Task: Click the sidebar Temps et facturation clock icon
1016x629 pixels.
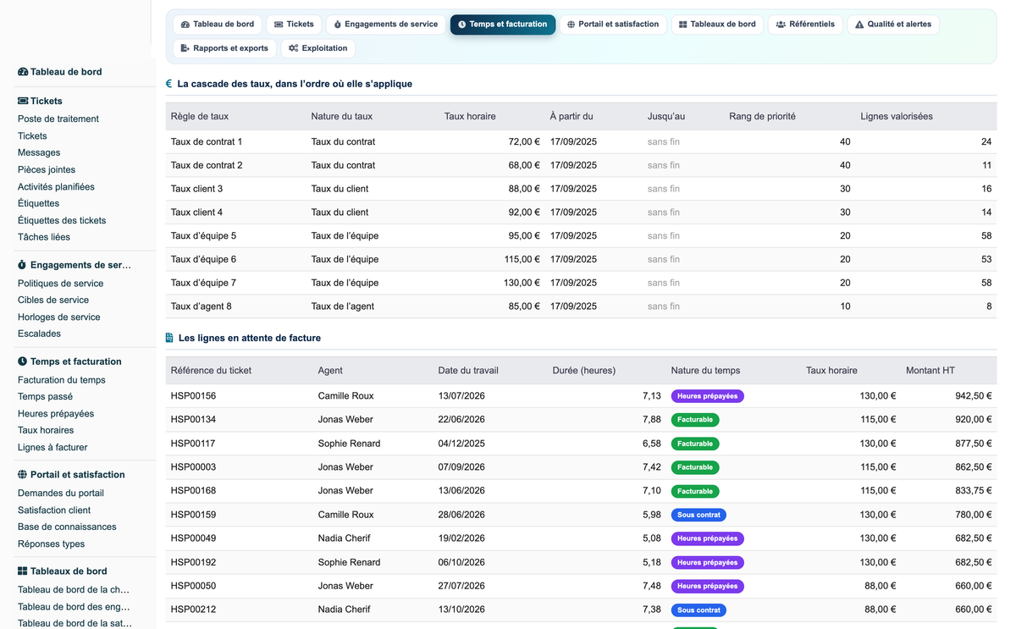Action: tap(22, 361)
